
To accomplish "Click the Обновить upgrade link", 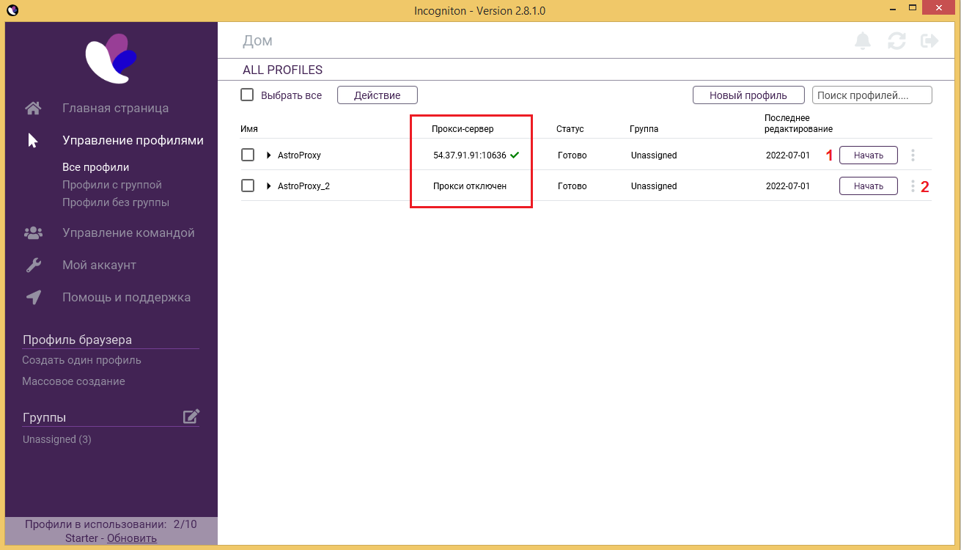I will (x=132, y=538).
